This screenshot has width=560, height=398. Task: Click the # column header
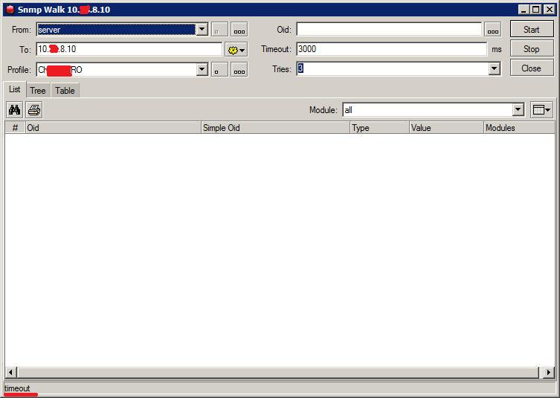pyautogui.click(x=15, y=127)
